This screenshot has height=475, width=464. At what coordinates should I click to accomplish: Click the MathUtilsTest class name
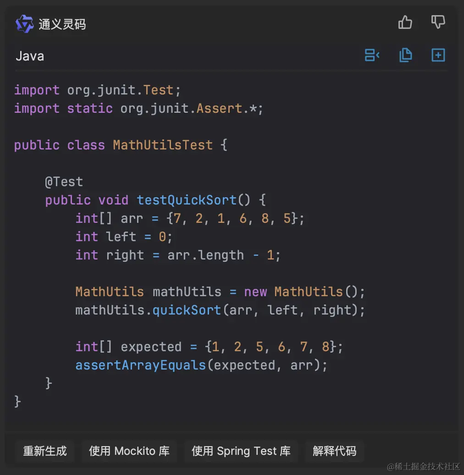(163, 145)
